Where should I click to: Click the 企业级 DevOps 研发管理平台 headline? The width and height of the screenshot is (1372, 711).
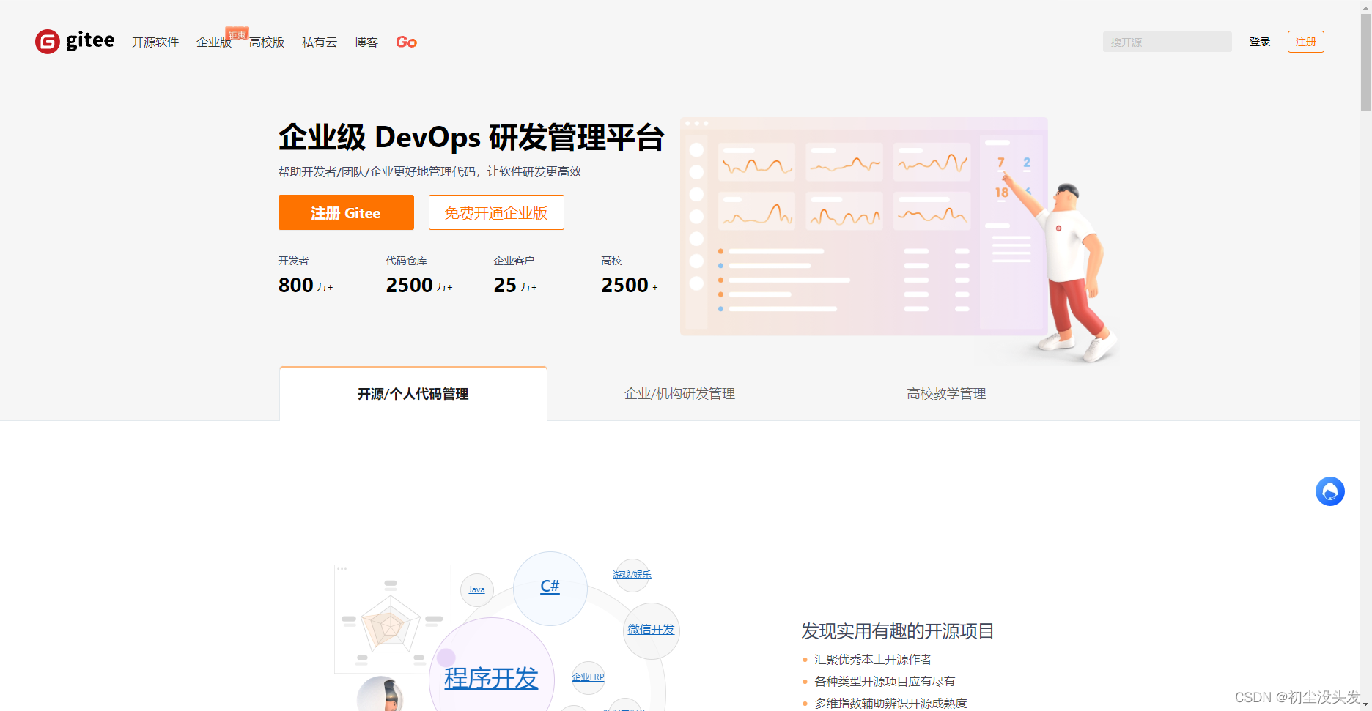coord(471,138)
